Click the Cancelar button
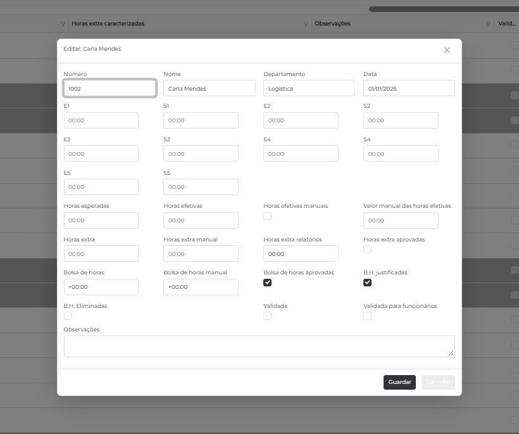 point(438,382)
